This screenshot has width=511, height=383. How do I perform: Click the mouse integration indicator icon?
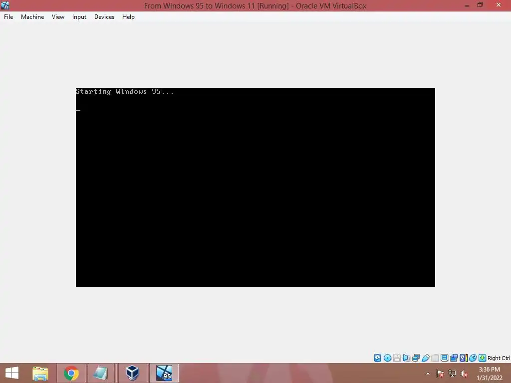pyautogui.click(x=473, y=358)
